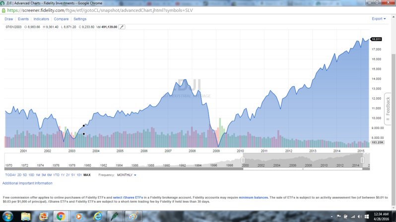The width and height of the screenshot is (396, 222).
Task: Open the Draw menu
Action: [9, 19]
